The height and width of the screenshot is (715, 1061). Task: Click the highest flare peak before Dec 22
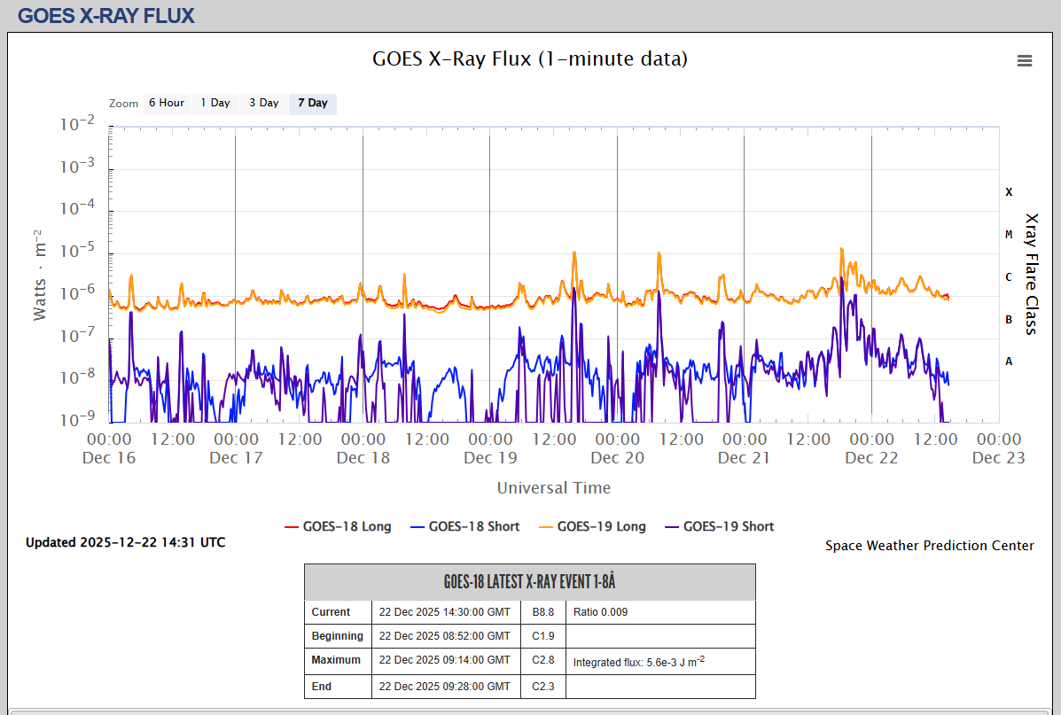tap(841, 250)
